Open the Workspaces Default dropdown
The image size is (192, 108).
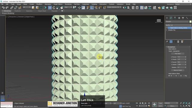(183, 4)
